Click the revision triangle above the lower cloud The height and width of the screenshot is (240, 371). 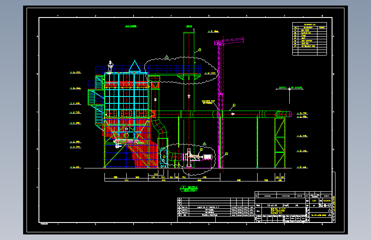coord(205,143)
